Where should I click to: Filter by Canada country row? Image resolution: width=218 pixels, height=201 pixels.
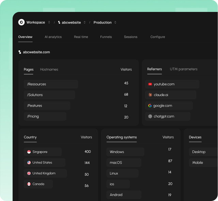(38, 184)
